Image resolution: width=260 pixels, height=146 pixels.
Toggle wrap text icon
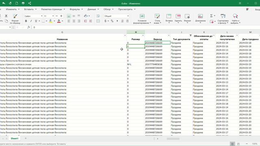[x=98, y=16]
